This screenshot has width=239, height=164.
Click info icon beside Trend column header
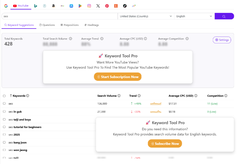(x=139, y=96)
